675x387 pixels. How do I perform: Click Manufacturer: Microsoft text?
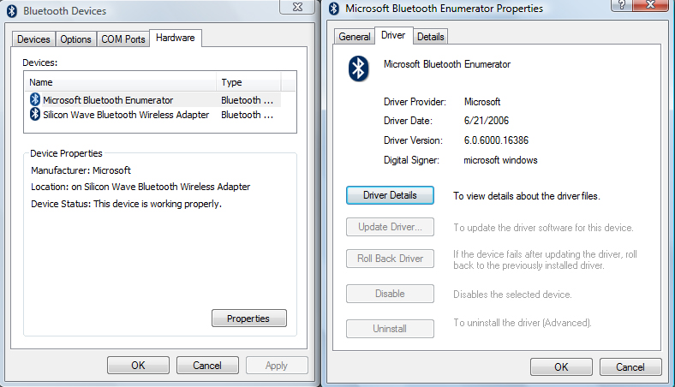click(x=81, y=170)
